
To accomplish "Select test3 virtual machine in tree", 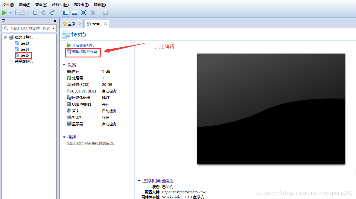I will (25, 43).
